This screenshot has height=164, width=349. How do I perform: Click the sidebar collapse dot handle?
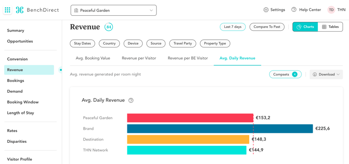tap(61, 70)
